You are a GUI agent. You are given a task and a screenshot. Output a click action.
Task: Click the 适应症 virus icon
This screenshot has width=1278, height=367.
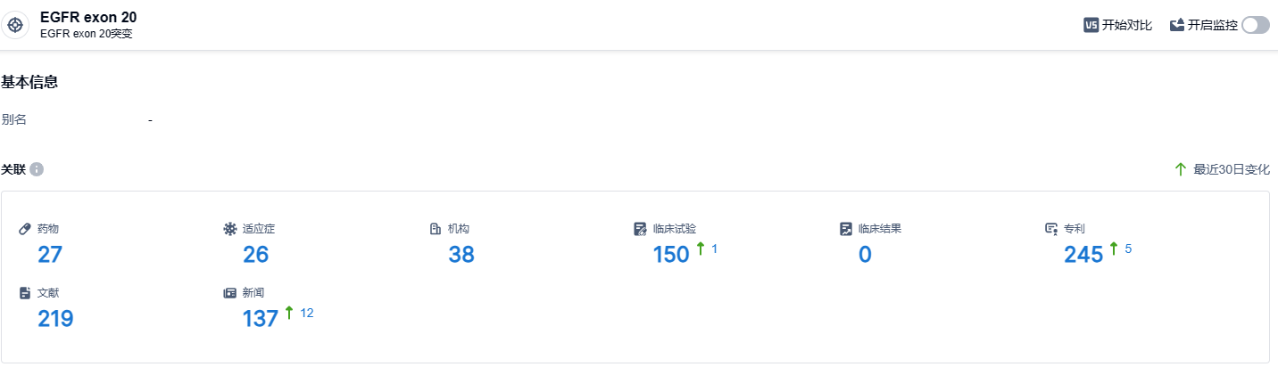tap(229, 229)
